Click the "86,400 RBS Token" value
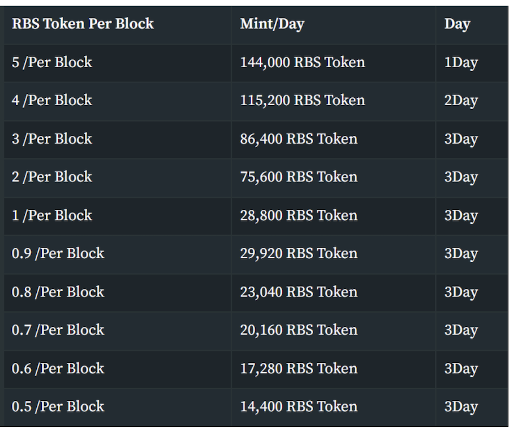 coord(299,139)
